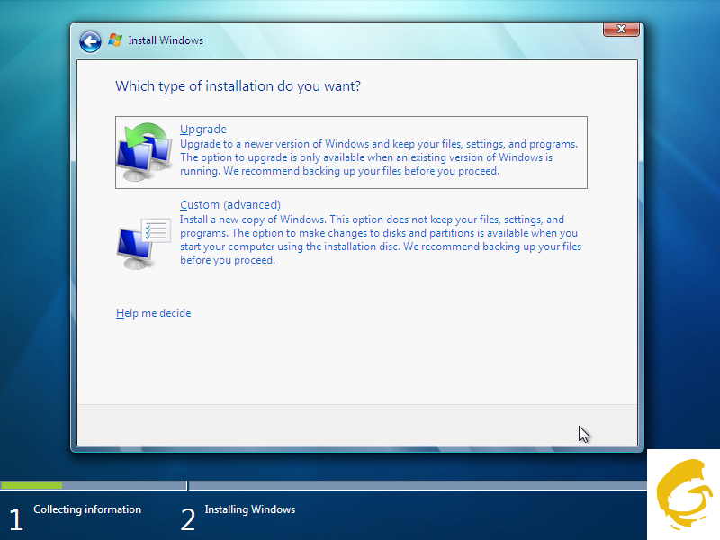
Task: Click the "Installing Windows" step label
Action: pos(249,509)
